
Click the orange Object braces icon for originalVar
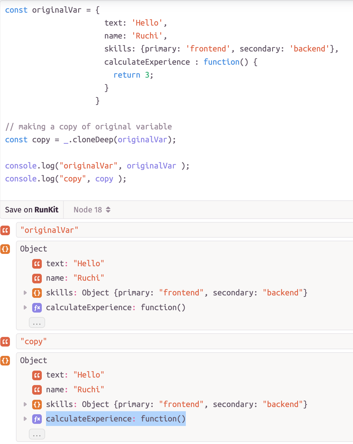pyautogui.click(x=5, y=249)
